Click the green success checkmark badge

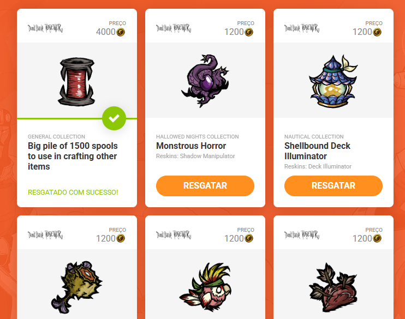click(114, 118)
